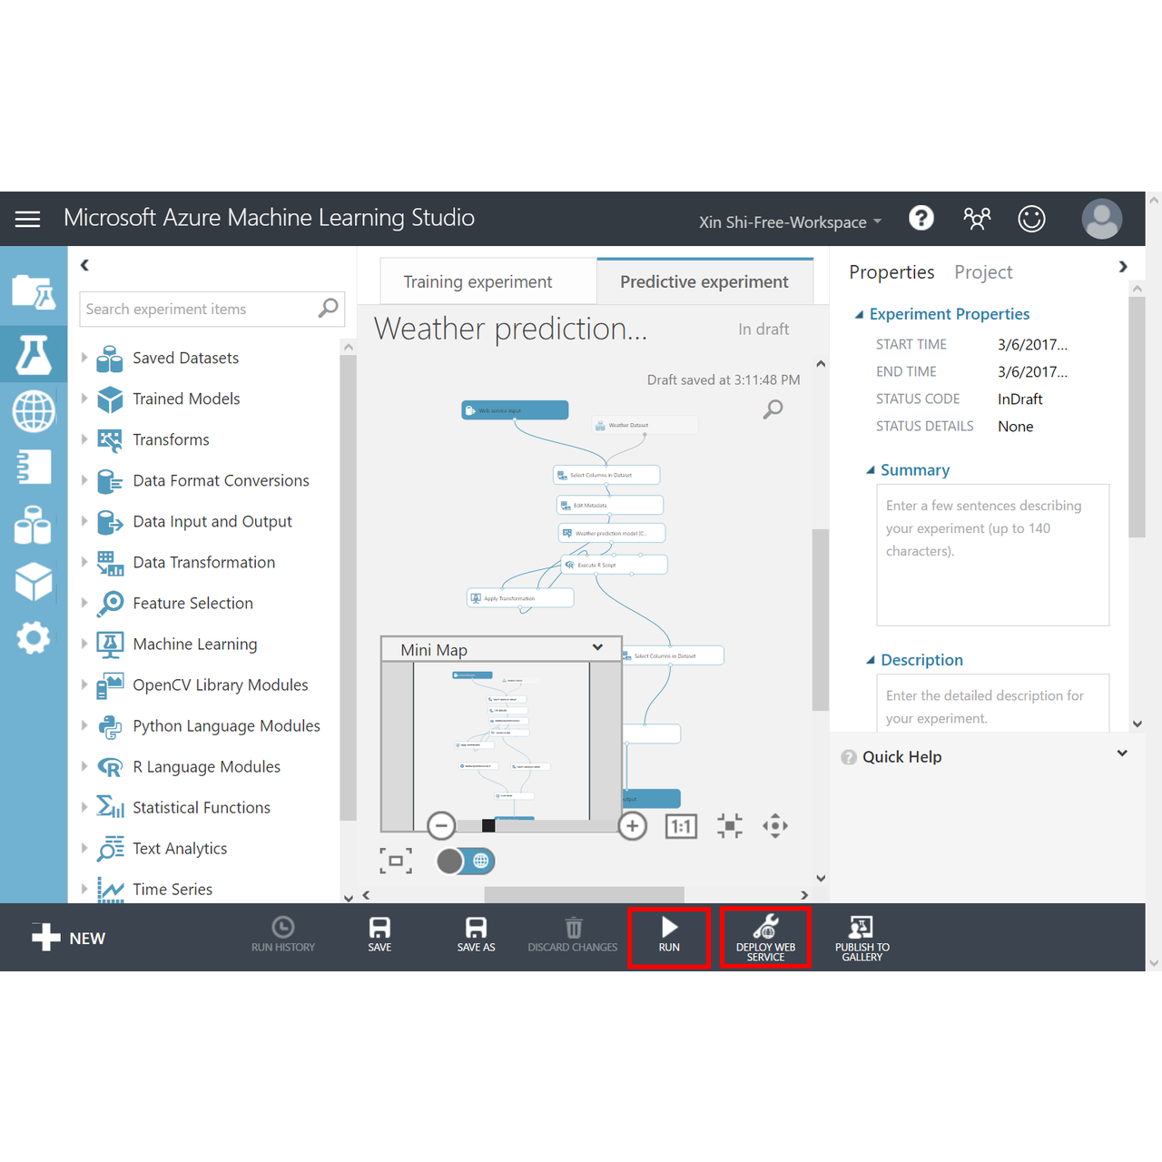Open Web Services globe icon in sidebar
The image size is (1162, 1162).
coord(34,411)
